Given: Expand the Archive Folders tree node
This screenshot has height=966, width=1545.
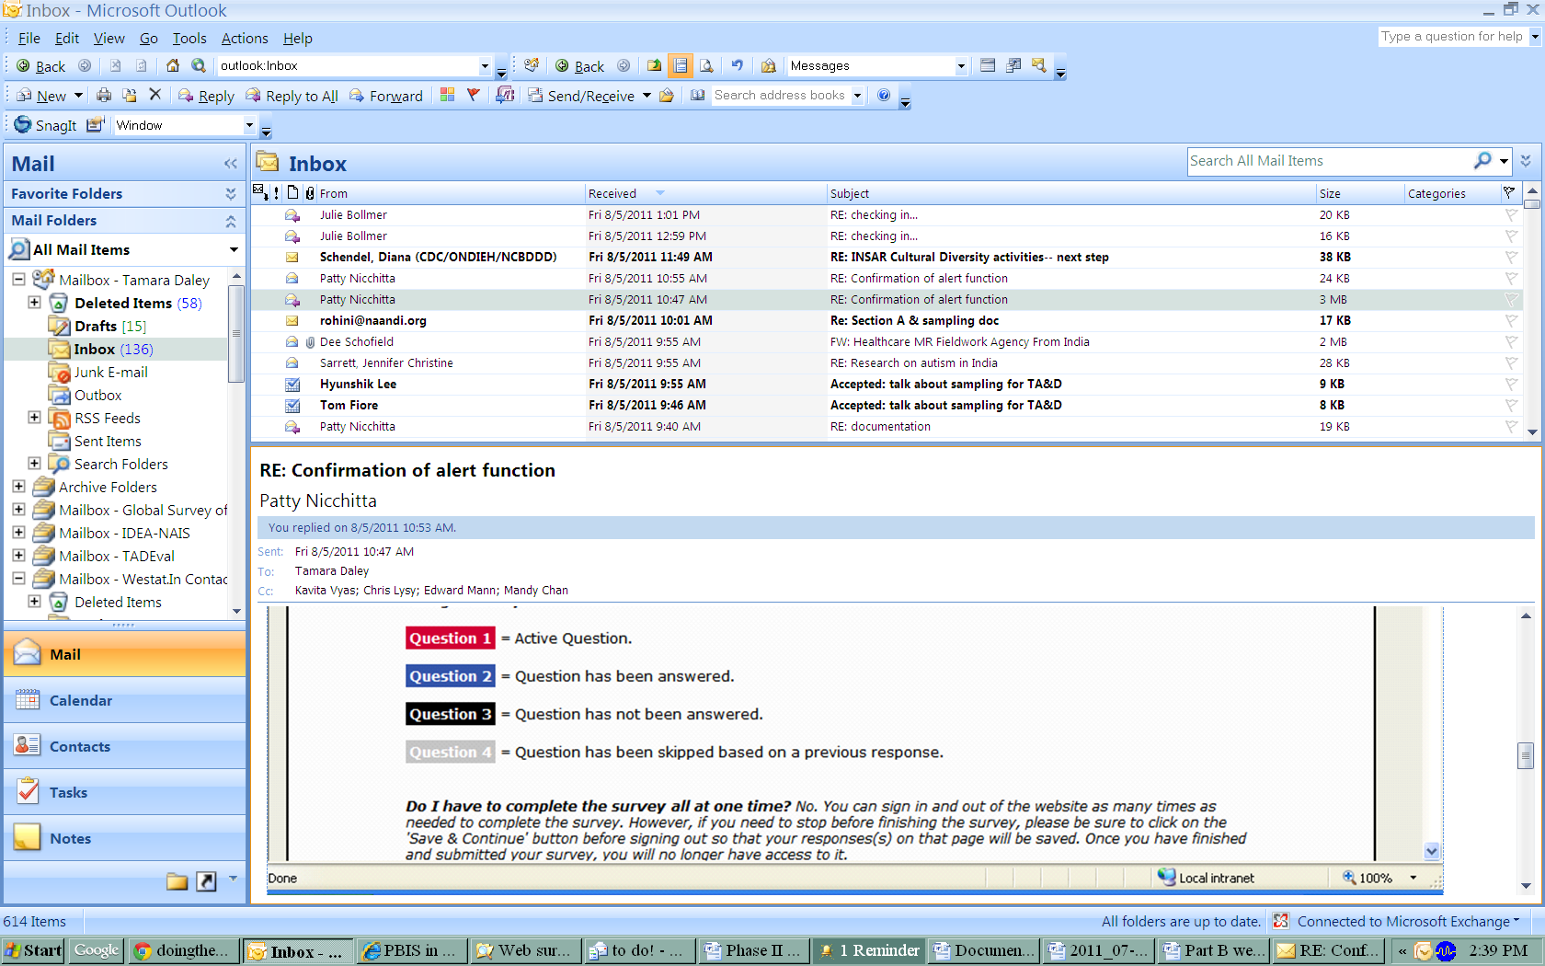Looking at the screenshot, I should click(18, 487).
